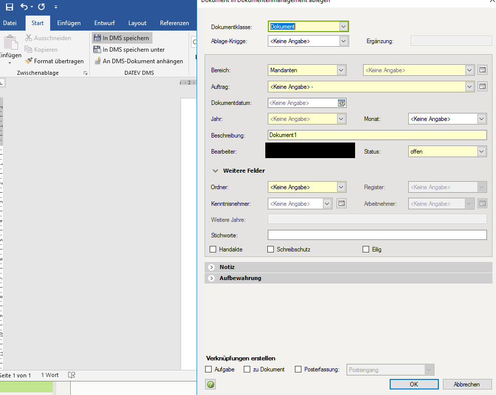Click the Save icon in quick access toolbar

click(9, 7)
